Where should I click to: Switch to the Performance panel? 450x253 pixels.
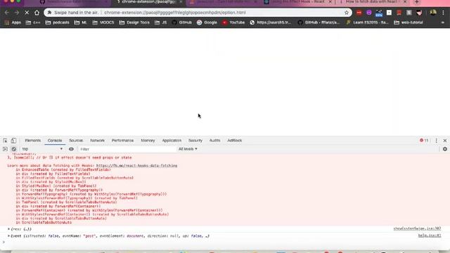point(122,141)
